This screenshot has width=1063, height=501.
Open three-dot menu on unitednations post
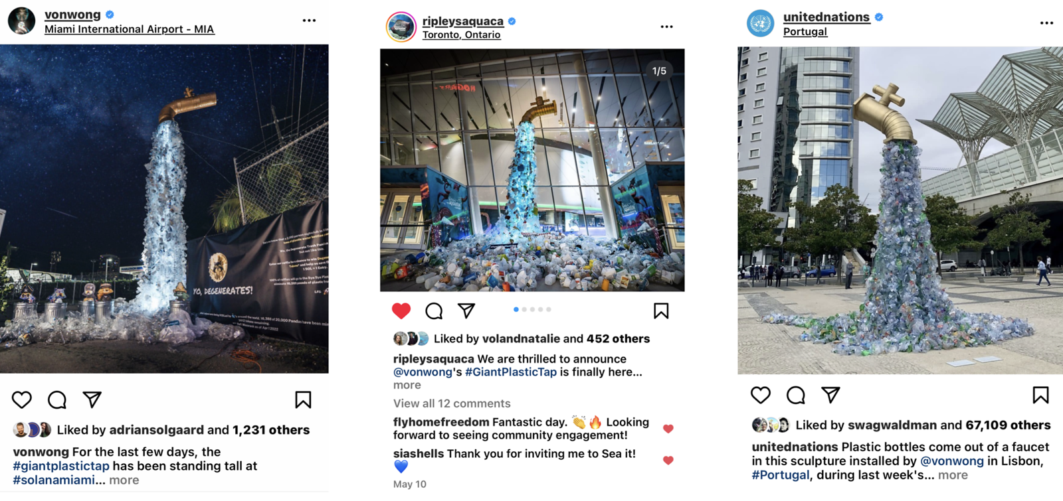pyautogui.click(x=1046, y=23)
